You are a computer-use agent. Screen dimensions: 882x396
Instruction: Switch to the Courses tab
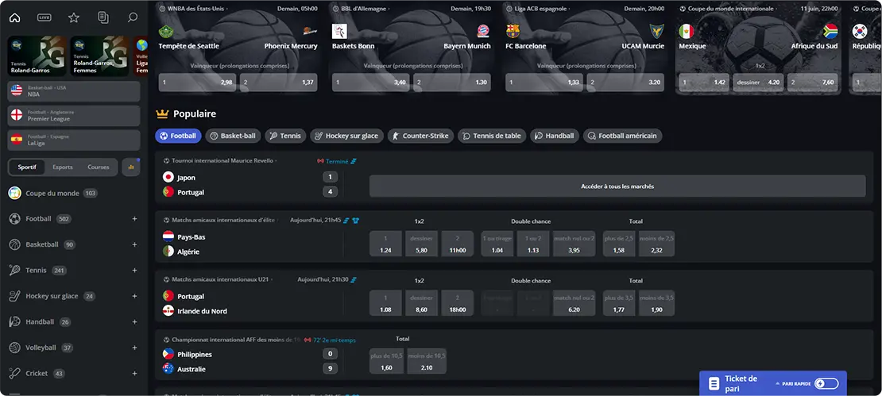(99, 167)
